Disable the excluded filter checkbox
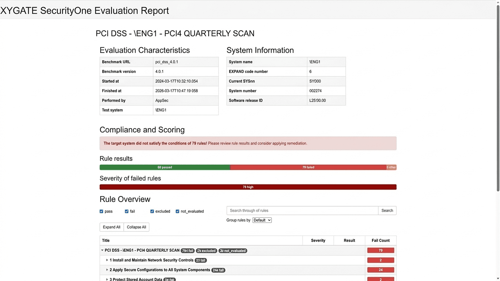 click(x=152, y=211)
